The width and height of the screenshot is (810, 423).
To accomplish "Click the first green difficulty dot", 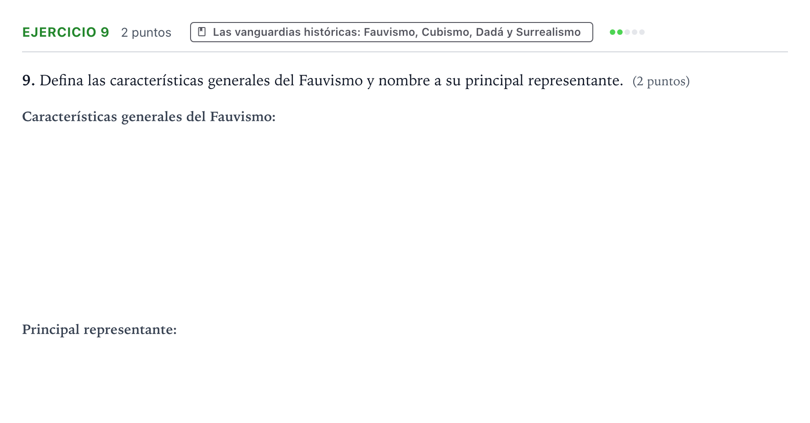I will pyautogui.click(x=613, y=32).
